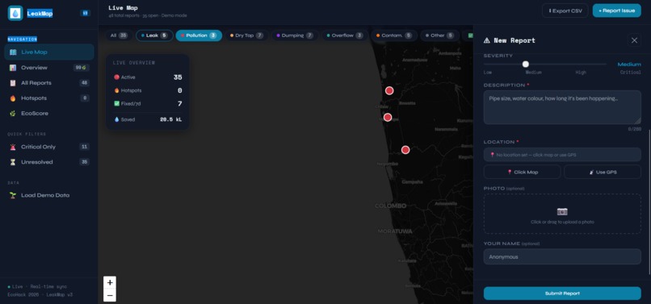
Task: Click the Your Name input field
Action: click(x=562, y=256)
